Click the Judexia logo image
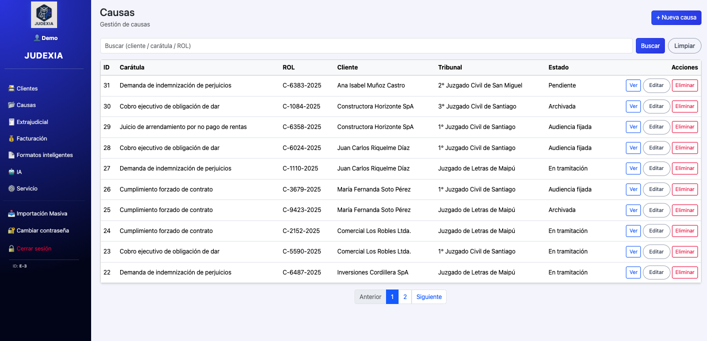 click(x=44, y=14)
